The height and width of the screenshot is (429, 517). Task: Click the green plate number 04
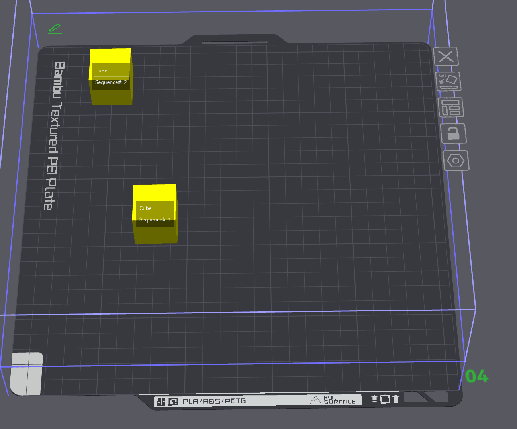[477, 376]
